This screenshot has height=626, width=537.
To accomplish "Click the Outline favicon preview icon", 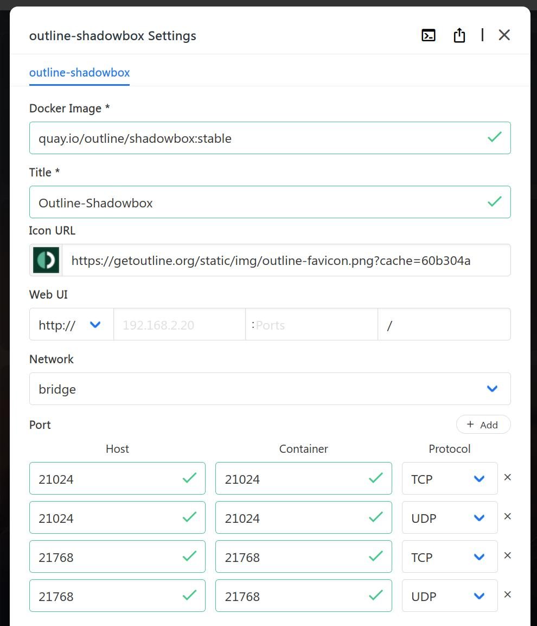I will pyautogui.click(x=46, y=260).
